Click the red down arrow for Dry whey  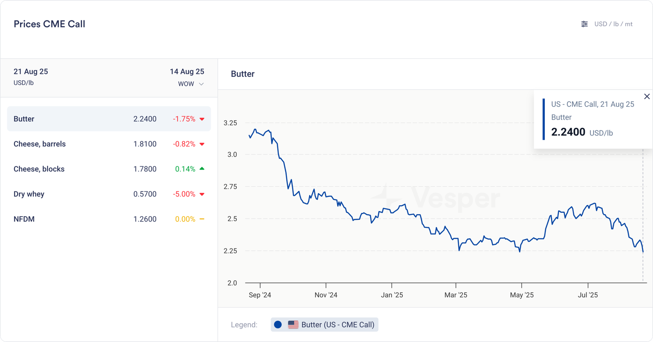point(202,194)
